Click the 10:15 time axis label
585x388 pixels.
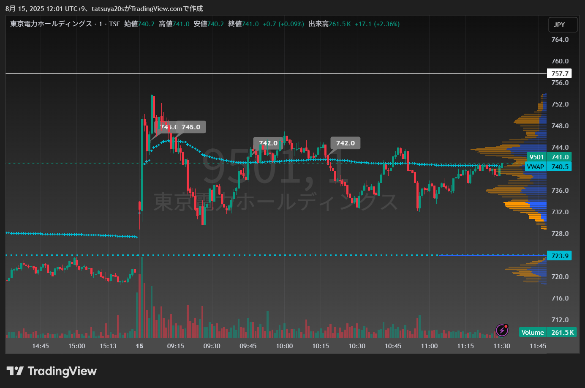(x=321, y=346)
